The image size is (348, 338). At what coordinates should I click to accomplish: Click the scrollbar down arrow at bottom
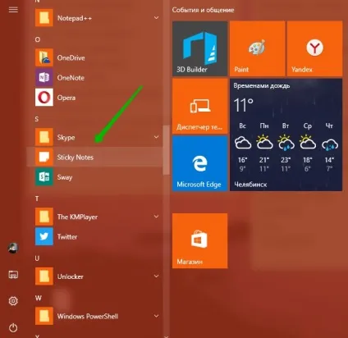[x=166, y=336]
